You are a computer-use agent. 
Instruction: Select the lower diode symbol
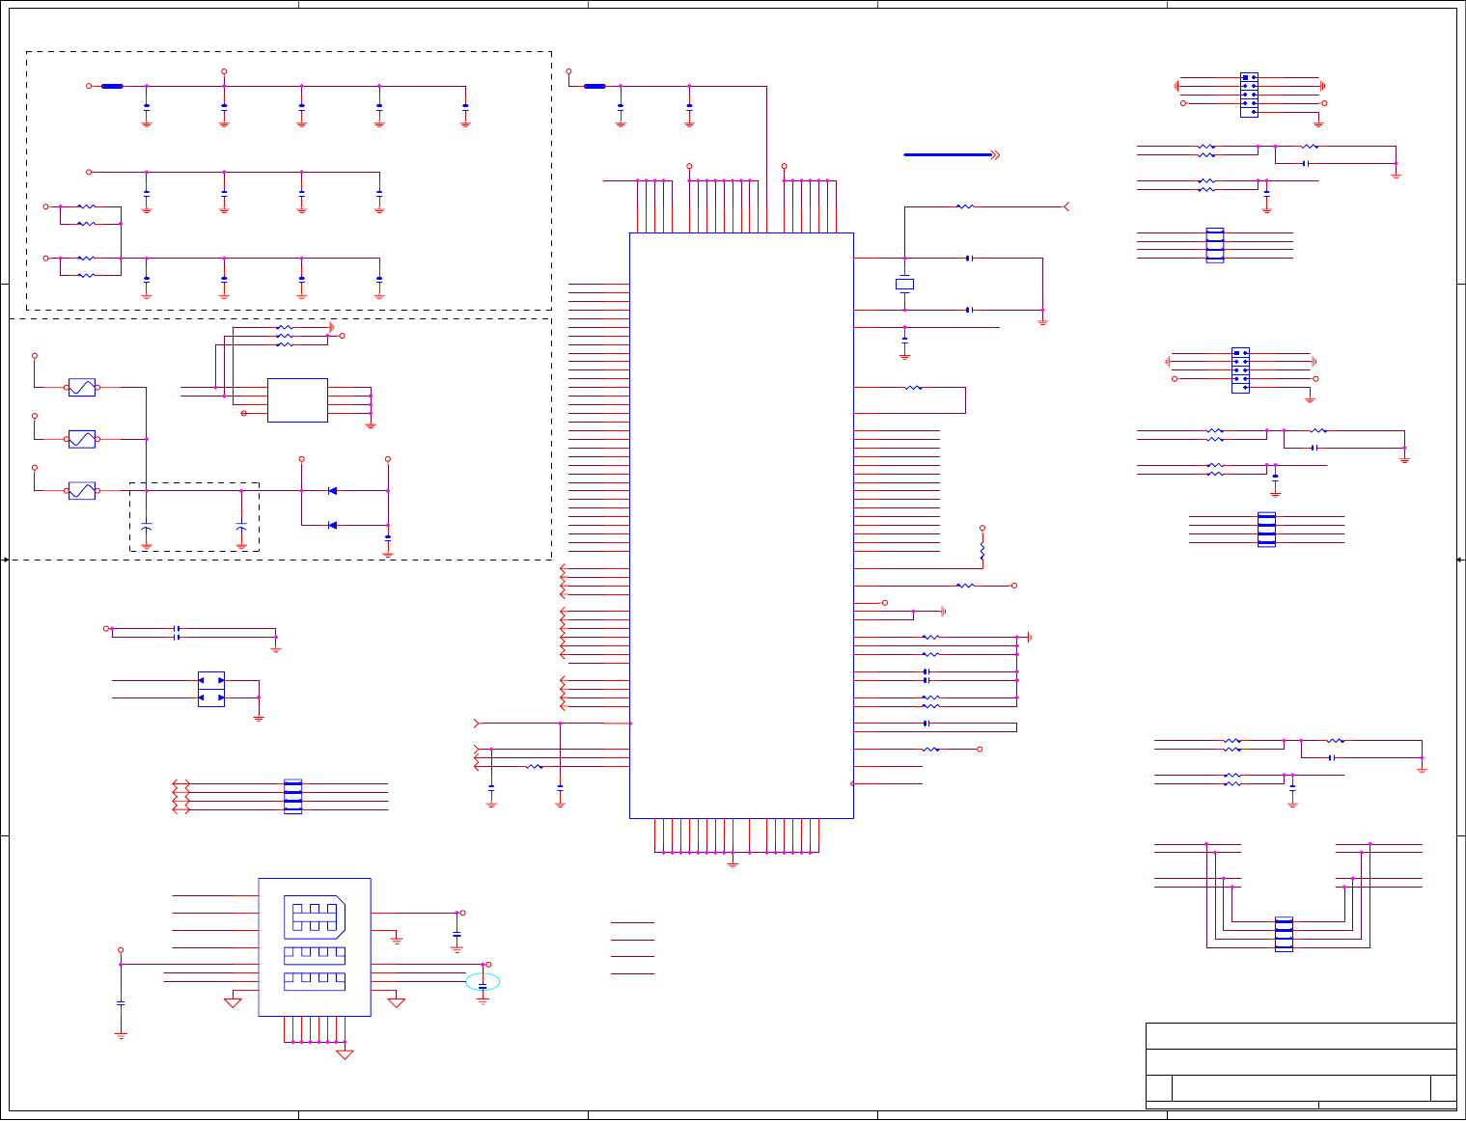coord(333,526)
